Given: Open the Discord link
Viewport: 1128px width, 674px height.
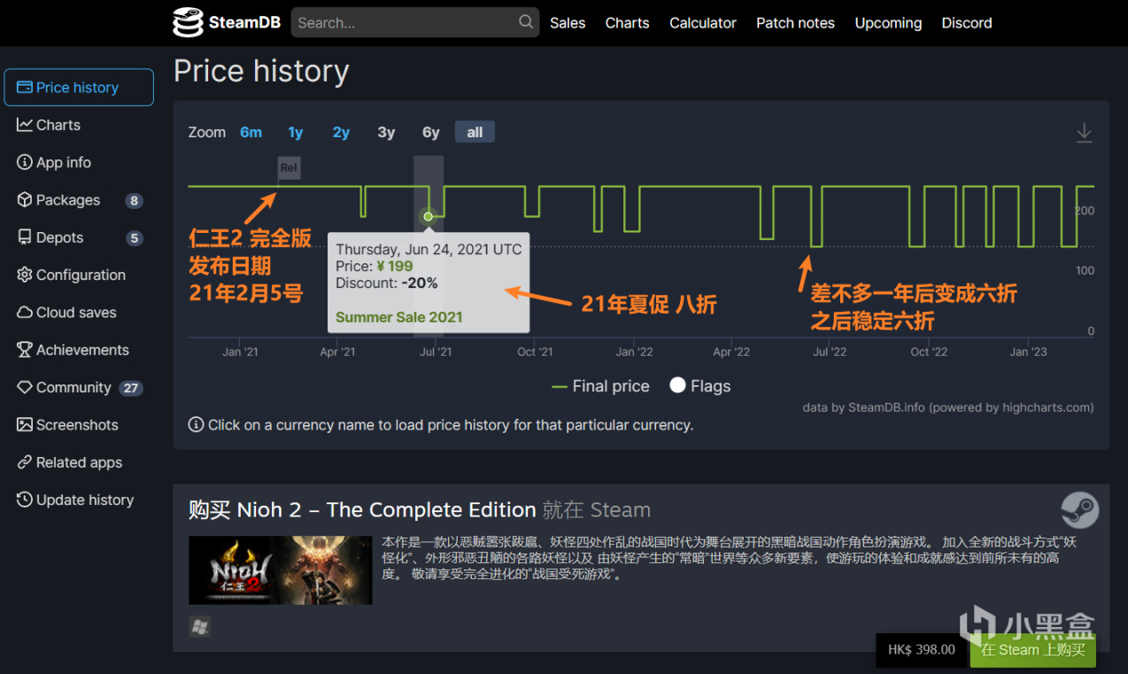Looking at the screenshot, I should point(967,23).
